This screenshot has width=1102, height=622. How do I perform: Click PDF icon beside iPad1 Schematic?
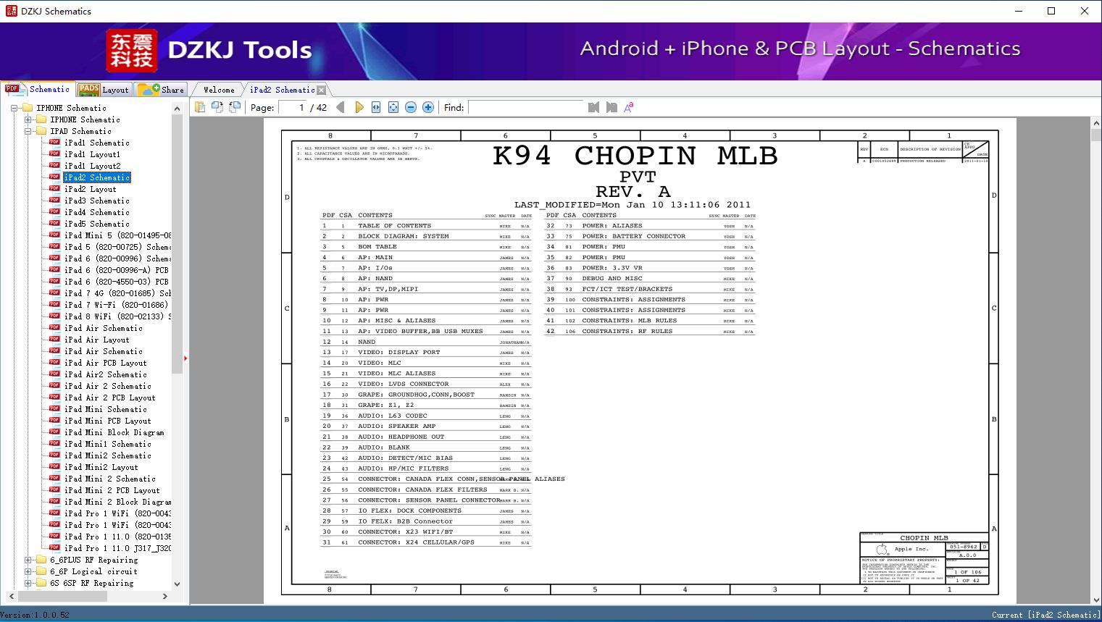tap(54, 143)
